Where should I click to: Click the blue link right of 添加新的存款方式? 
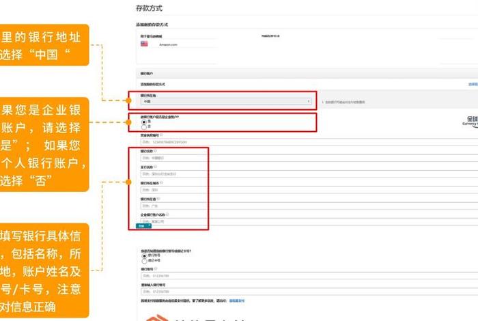pos(473,84)
